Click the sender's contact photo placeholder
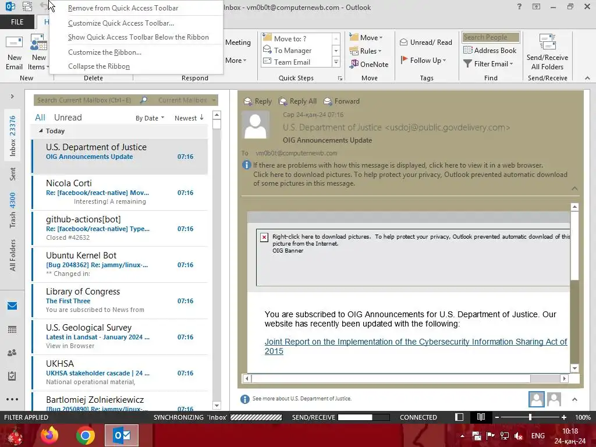Viewport: 596px width, 447px height. (x=256, y=125)
